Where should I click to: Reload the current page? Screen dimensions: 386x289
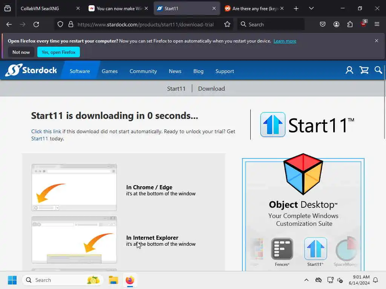click(36, 24)
